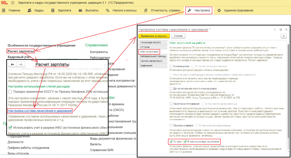Open the three-dot menu in the settings dialog

(275, 30)
